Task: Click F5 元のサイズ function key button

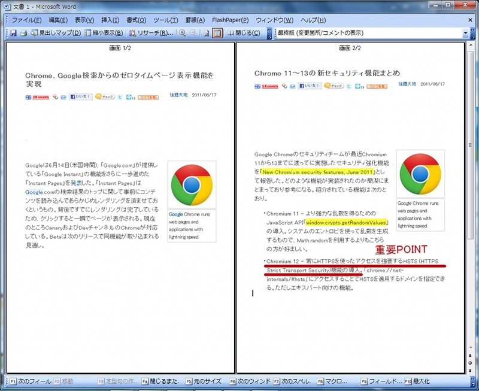Action: 204,381
